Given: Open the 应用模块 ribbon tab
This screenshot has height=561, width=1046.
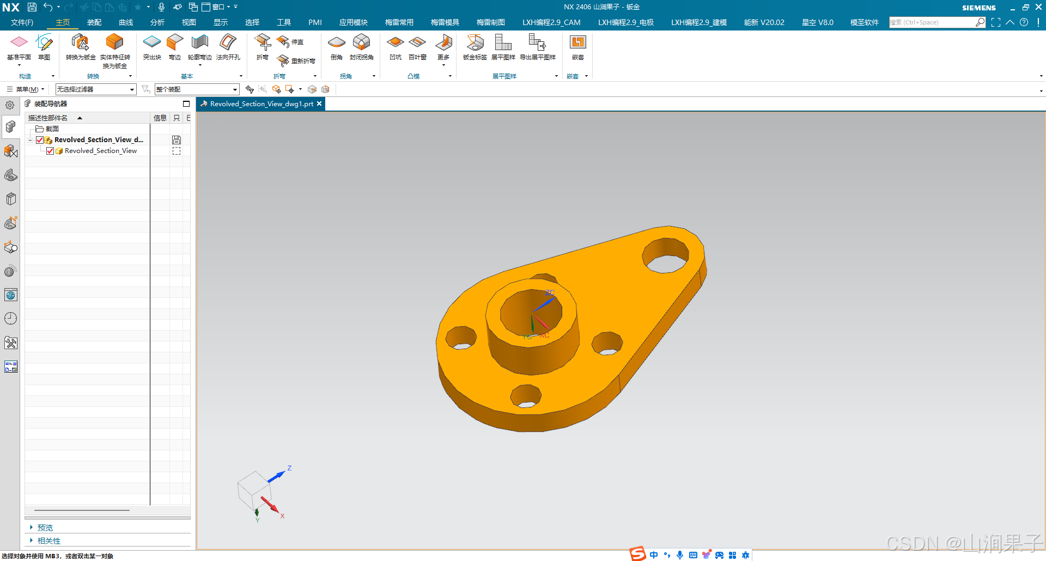Looking at the screenshot, I should [354, 22].
